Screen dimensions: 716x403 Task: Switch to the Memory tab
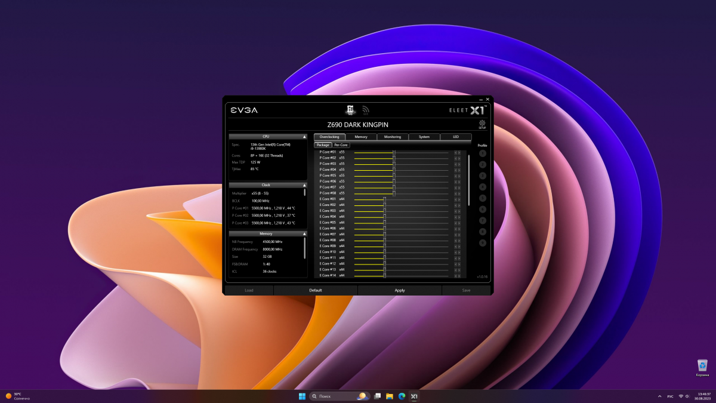(x=361, y=137)
